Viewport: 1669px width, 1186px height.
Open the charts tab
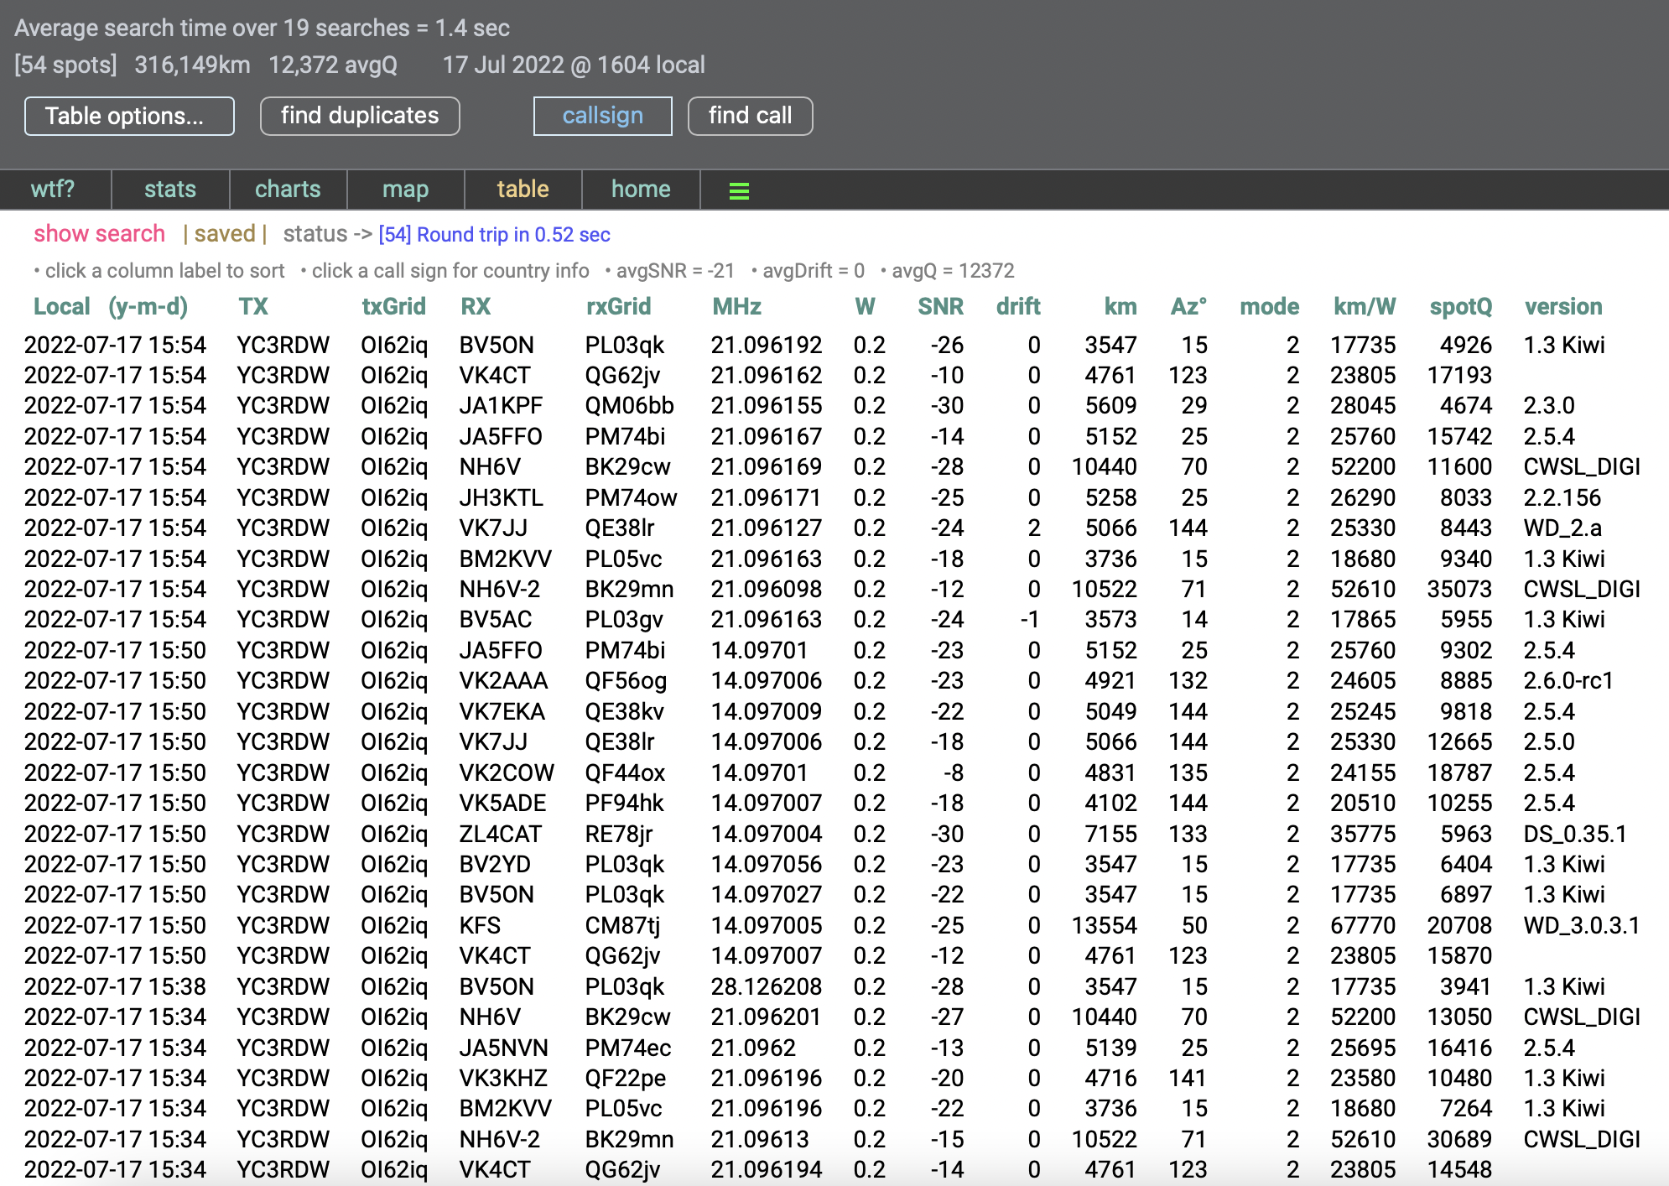(x=288, y=190)
